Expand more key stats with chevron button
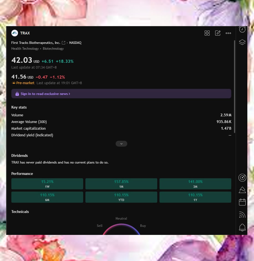 pyautogui.click(x=121, y=144)
